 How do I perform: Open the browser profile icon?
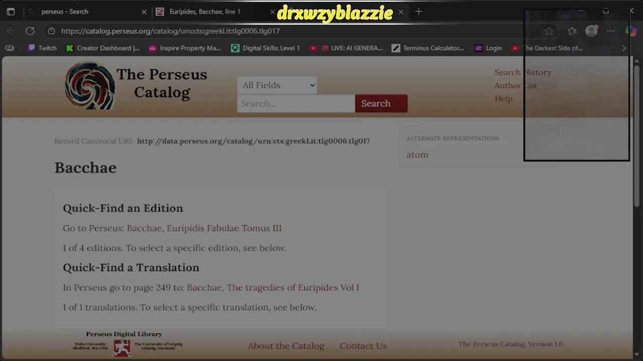[x=591, y=31]
